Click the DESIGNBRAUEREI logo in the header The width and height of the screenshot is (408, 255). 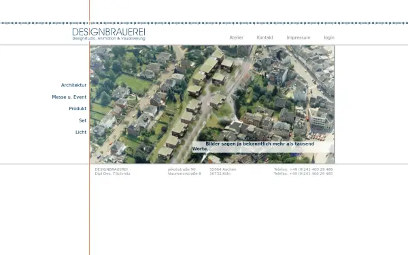click(109, 34)
